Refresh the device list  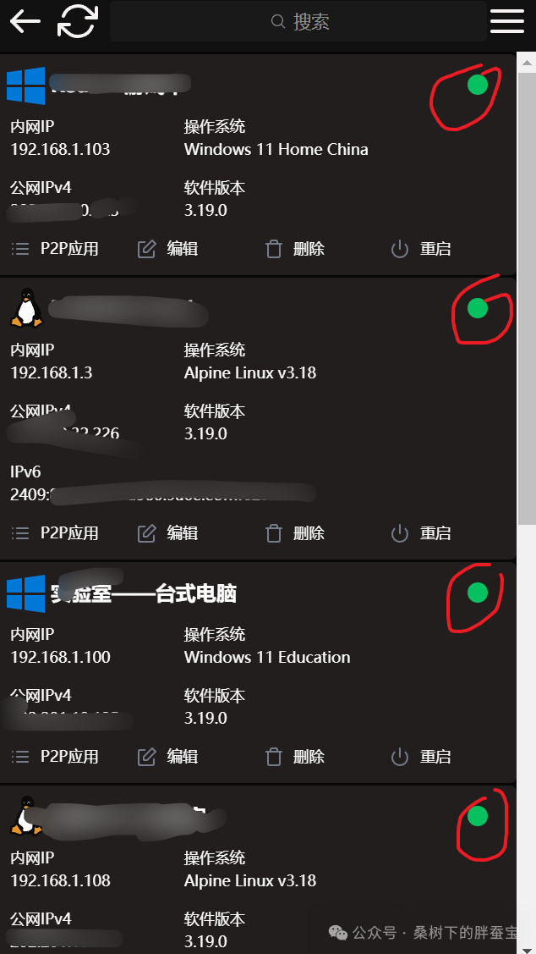[x=78, y=21]
